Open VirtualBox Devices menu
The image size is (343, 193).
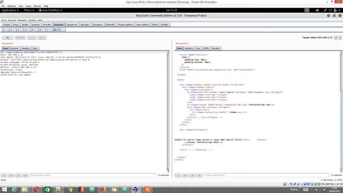point(37,6)
